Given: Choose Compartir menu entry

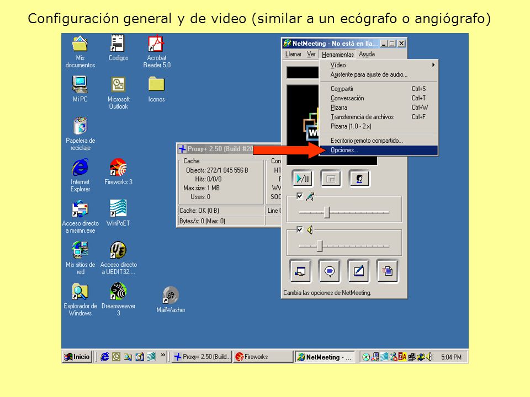Looking at the screenshot, I should (x=379, y=88).
